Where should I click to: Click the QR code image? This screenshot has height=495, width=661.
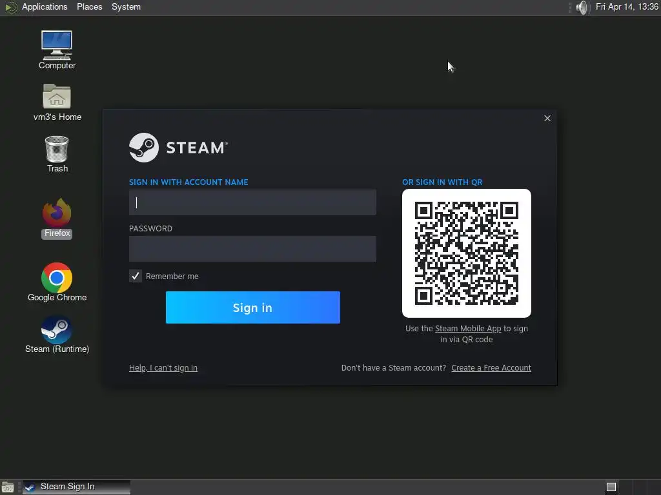467,253
